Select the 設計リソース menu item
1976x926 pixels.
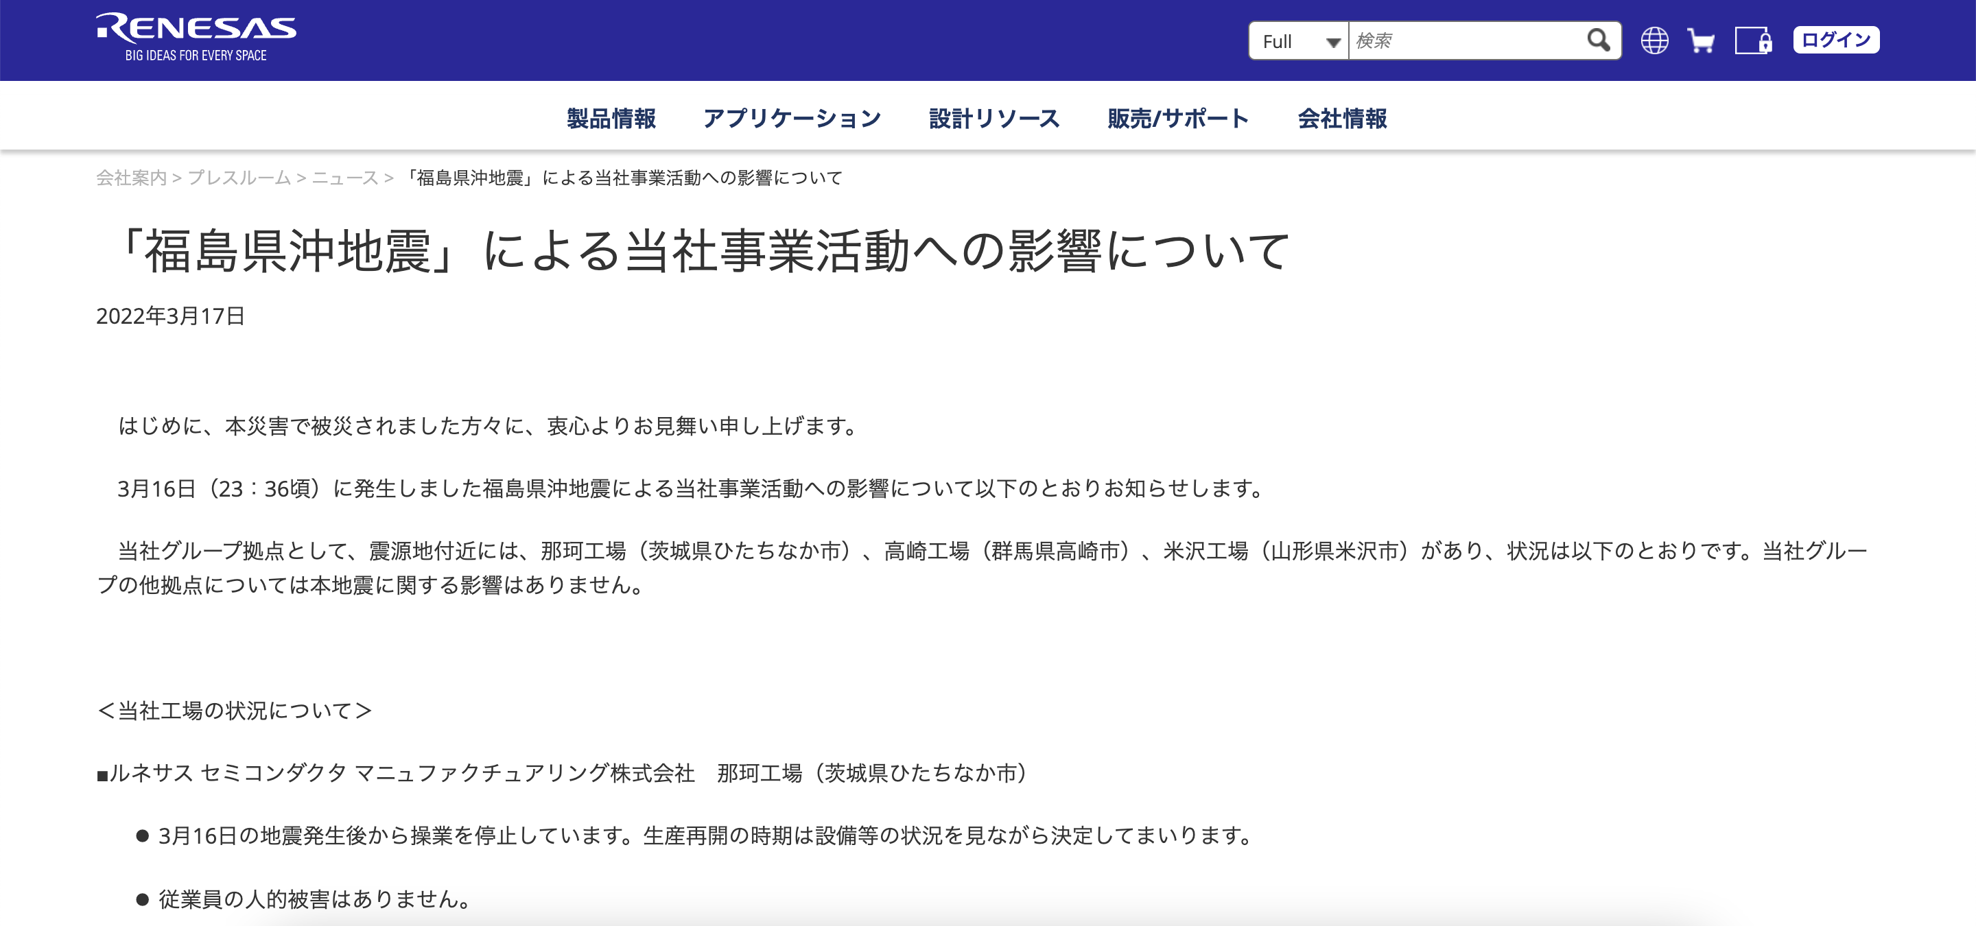[993, 118]
